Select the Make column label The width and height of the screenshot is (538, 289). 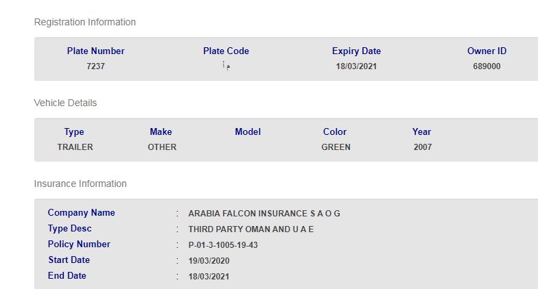161,131
